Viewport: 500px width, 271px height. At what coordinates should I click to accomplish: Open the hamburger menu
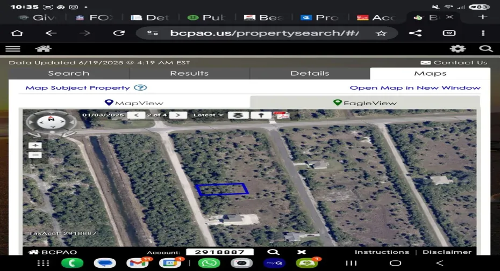[12, 48]
